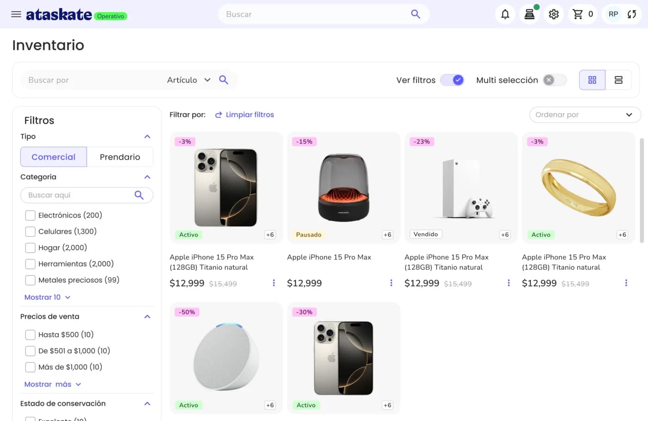Open options menu for the Vendido Xbox card

coord(509,283)
